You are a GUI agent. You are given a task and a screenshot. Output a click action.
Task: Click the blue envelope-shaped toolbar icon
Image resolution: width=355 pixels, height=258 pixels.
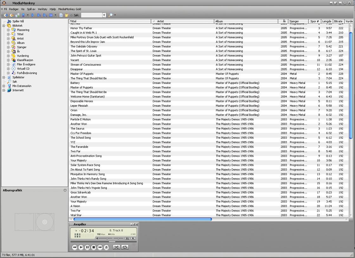coord(51,15)
